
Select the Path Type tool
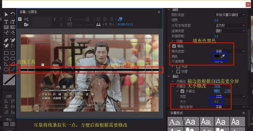tap(6, 33)
